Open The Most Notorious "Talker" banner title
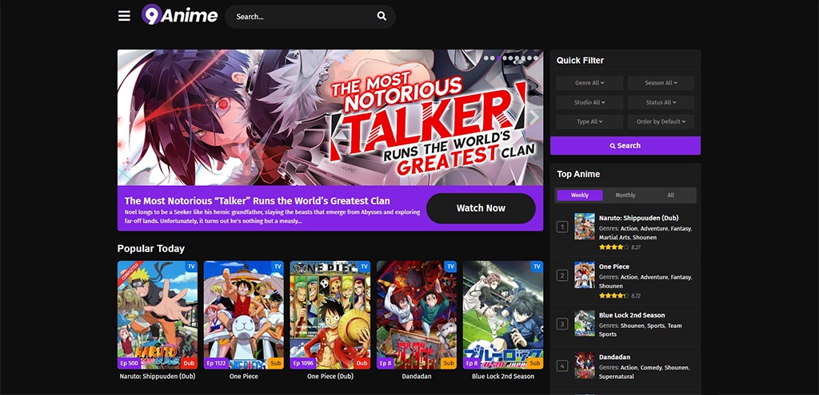 [x=257, y=200]
